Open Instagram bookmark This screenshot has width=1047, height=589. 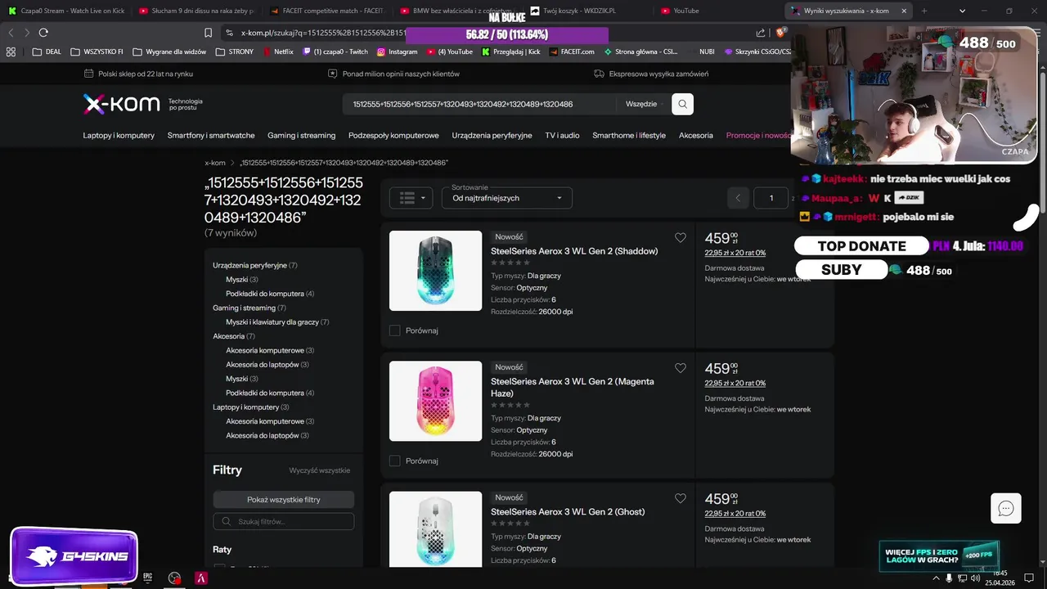click(397, 52)
